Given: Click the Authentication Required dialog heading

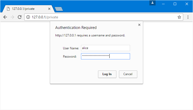Looking at the screenshot, I should tap(76, 28).
